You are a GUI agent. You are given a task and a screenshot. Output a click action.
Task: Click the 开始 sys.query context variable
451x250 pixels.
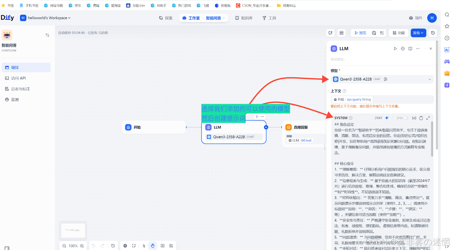[352, 100]
